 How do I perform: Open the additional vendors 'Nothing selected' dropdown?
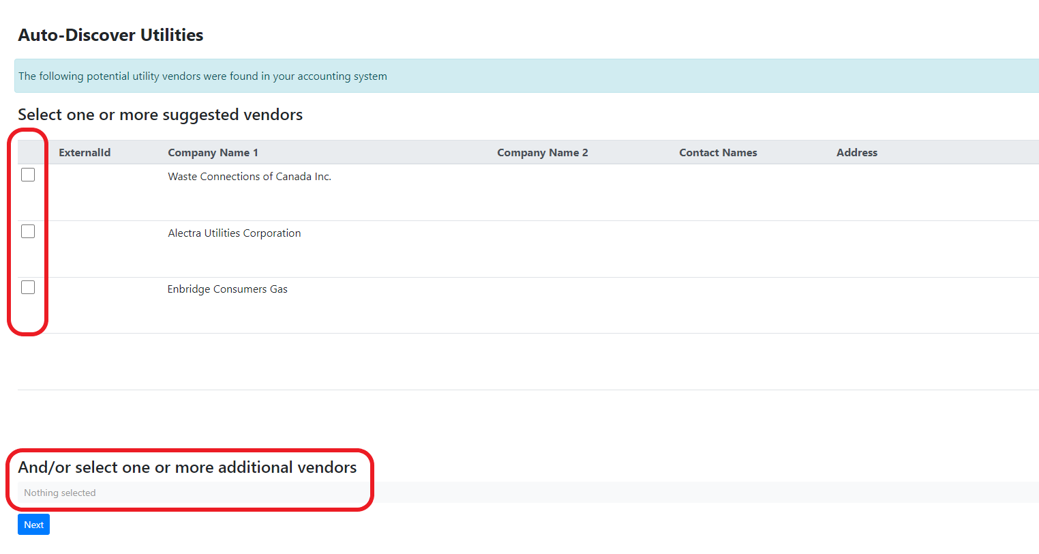pos(528,493)
